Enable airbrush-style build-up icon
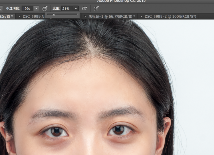The width and height of the screenshot is (214, 155). 85,9
